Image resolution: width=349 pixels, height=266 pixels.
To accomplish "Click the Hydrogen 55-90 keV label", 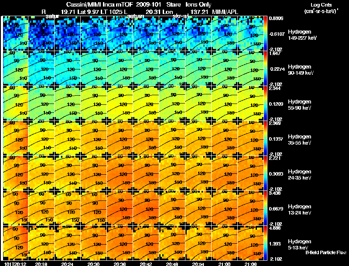I will click(x=299, y=105).
